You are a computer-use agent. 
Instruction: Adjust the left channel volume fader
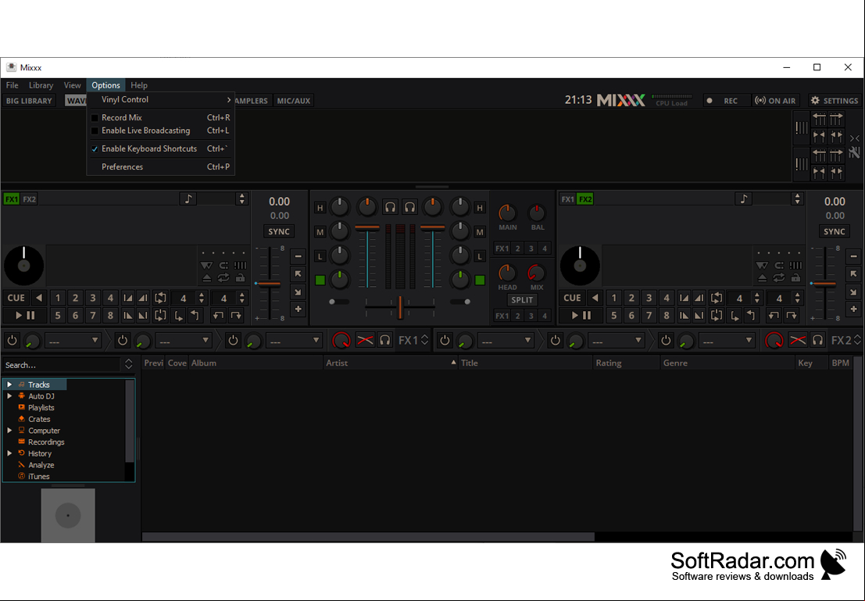point(366,227)
